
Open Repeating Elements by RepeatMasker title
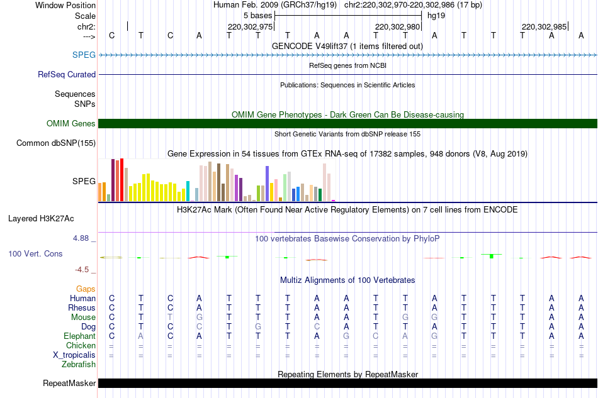pyautogui.click(x=347, y=374)
